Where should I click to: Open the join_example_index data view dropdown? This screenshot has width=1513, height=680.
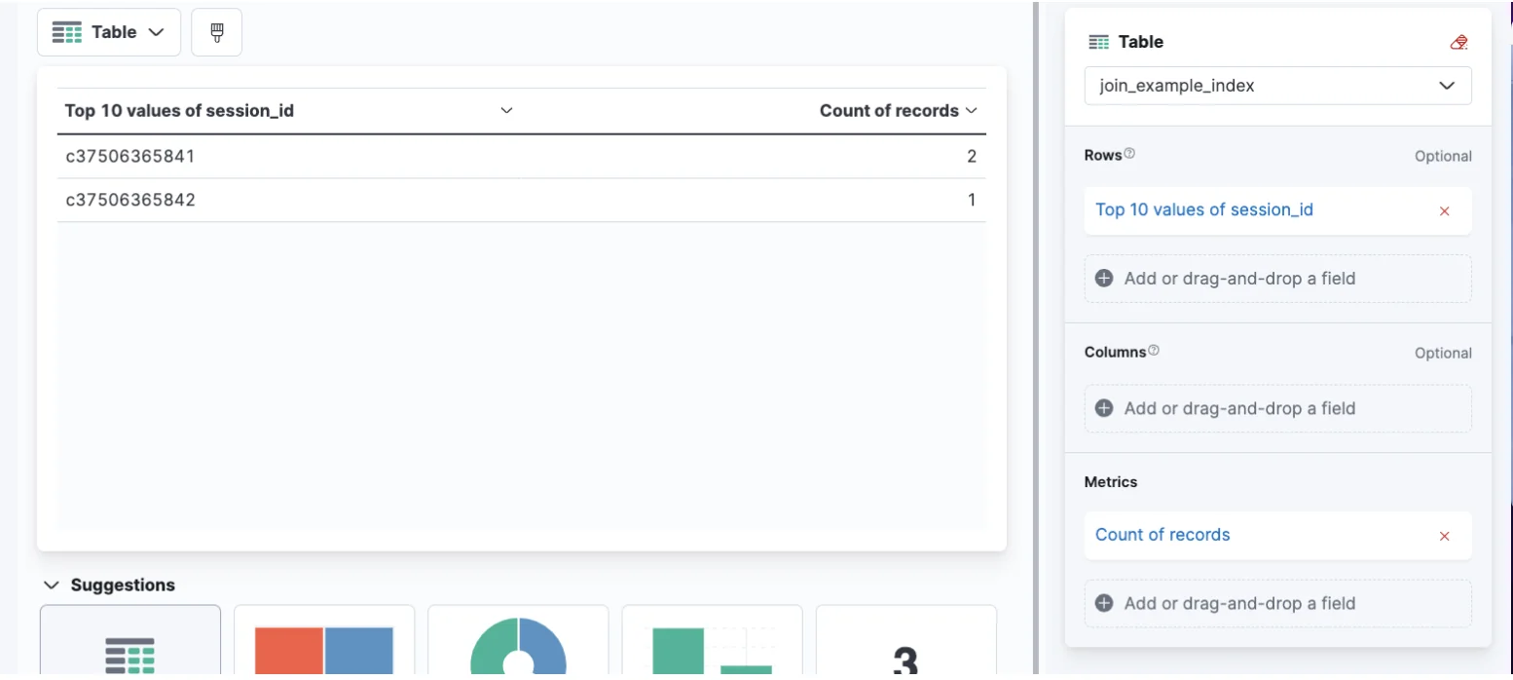[x=1277, y=86]
